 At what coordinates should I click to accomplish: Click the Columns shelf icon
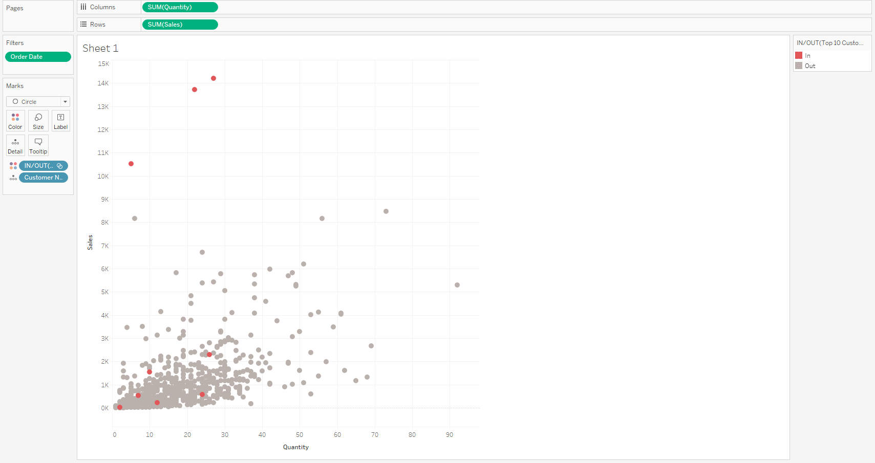pos(83,7)
